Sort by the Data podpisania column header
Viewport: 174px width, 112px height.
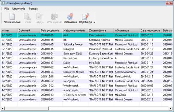pos(51,30)
